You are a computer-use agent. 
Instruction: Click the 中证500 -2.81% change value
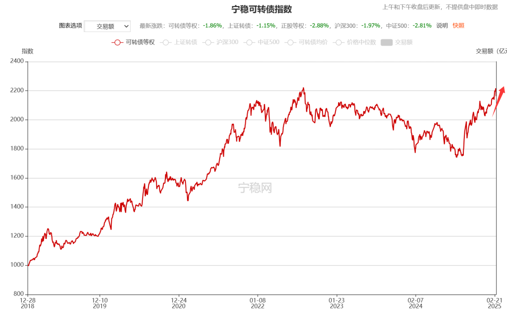pos(422,25)
